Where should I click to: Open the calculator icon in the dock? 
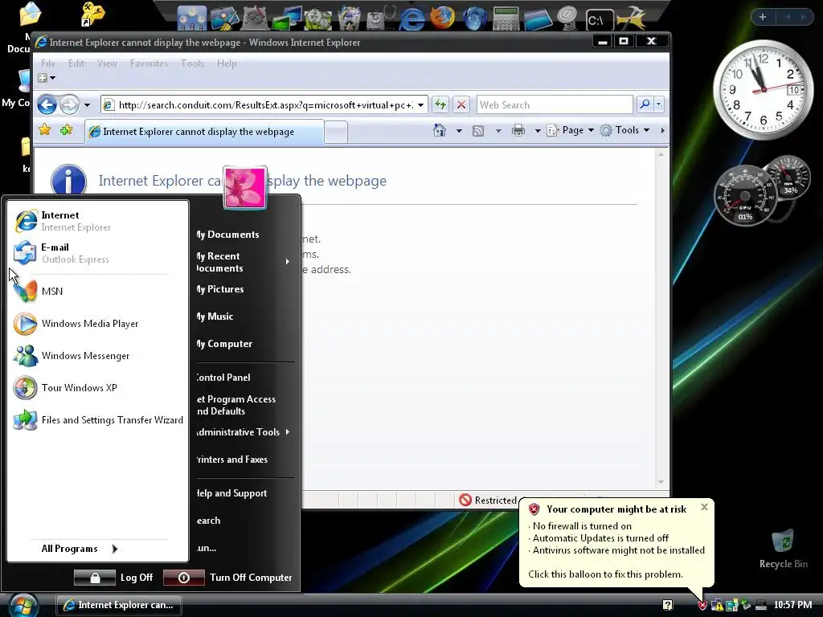click(x=506, y=18)
